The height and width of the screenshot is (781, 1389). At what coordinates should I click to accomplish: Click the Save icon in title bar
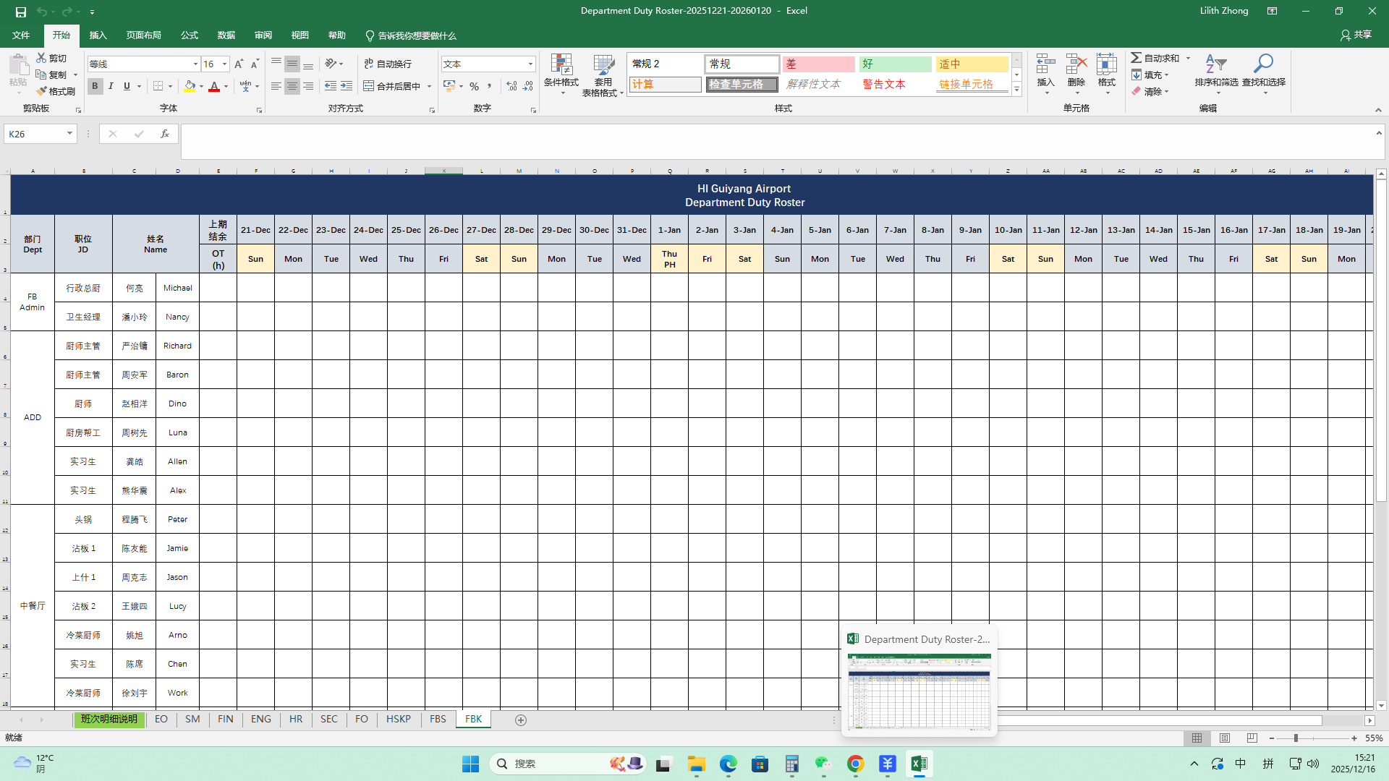point(20,12)
